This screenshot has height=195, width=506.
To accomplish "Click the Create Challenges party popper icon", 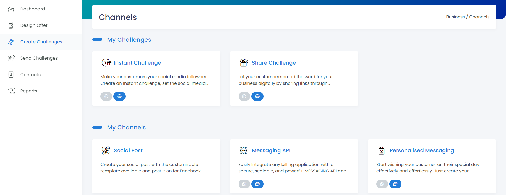I will (11, 42).
